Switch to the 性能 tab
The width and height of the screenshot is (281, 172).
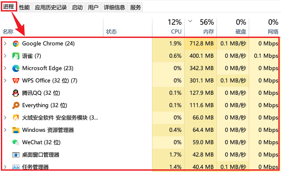(x=24, y=7)
